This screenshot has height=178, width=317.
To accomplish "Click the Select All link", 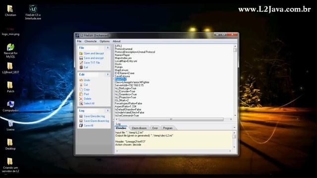I will [x=89, y=103].
